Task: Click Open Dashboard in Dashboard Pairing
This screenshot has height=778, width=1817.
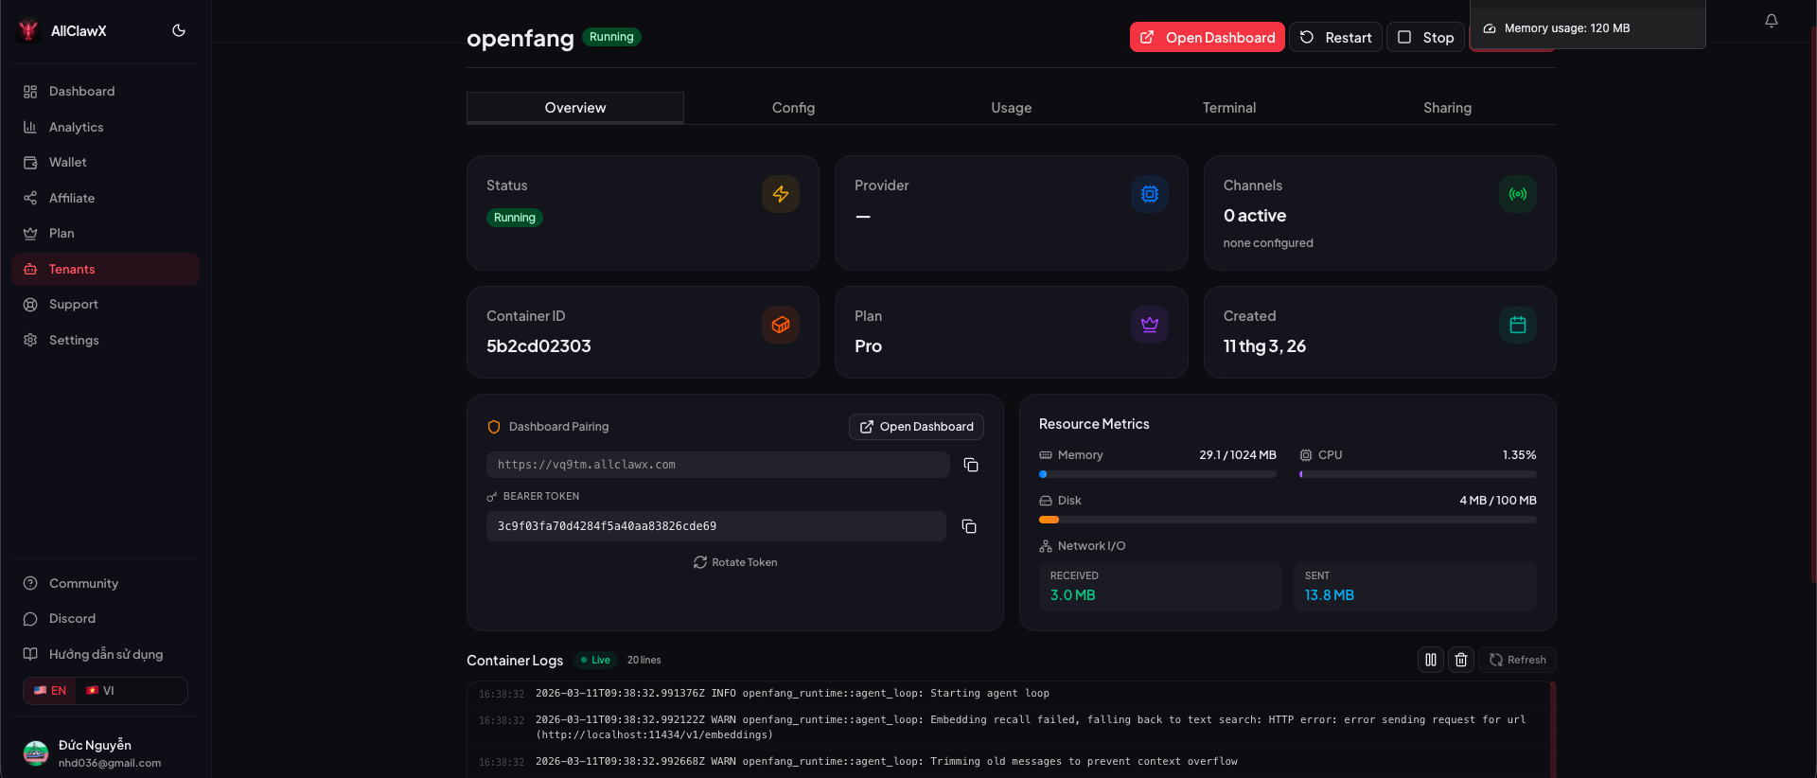Action: click(x=916, y=427)
